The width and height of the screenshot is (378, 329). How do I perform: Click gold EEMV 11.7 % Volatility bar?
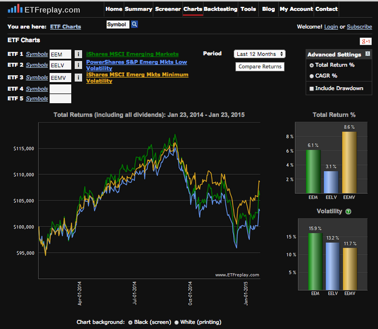pos(350,269)
